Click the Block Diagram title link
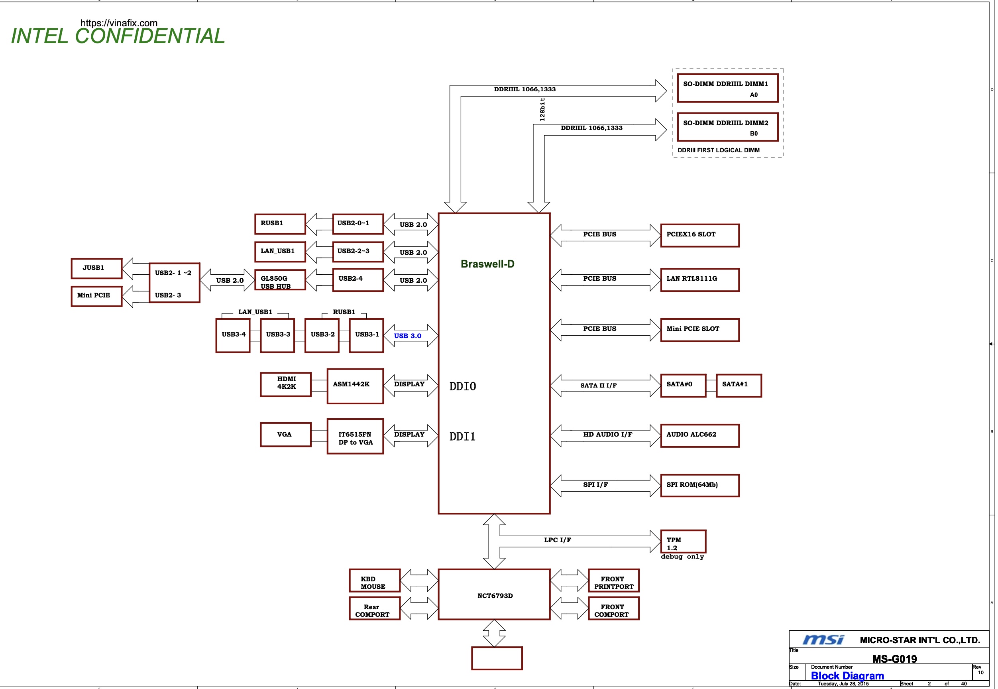Viewport: 998px width, 689px height. point(847,675)
